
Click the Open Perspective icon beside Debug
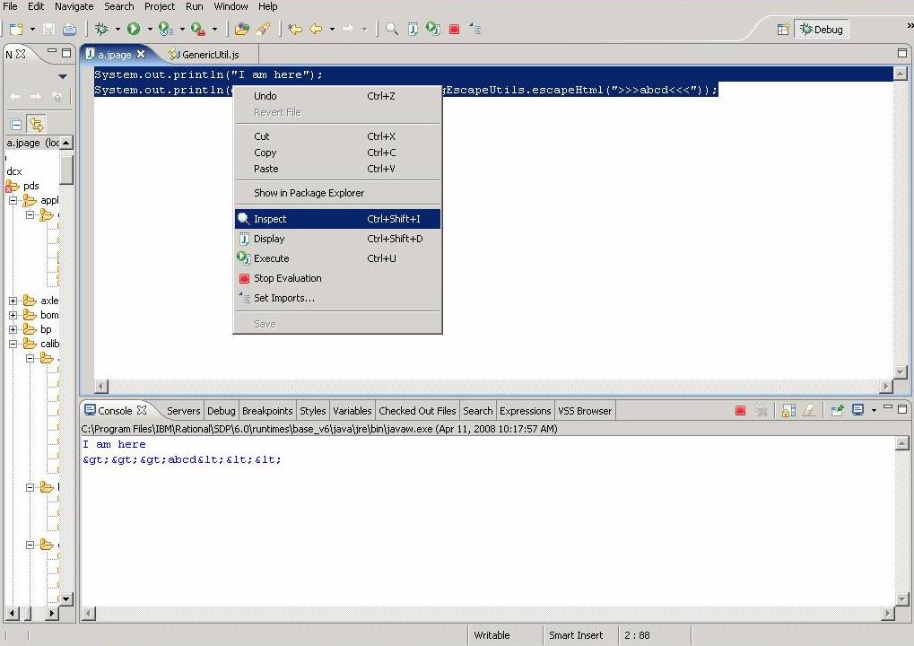pos(783,29)
